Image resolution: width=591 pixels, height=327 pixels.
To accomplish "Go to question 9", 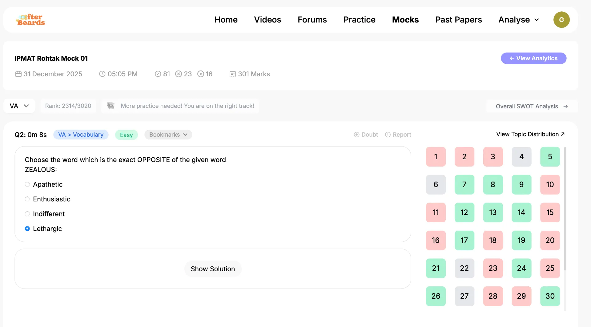I will click(x=521, y=184).
